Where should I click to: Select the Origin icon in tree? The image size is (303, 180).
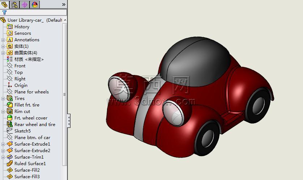9,85
